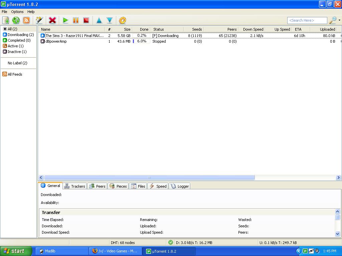Click the Add Torrent toolbar icon
The width and height of the screenshot is (342, 256).
coord(6,20)
